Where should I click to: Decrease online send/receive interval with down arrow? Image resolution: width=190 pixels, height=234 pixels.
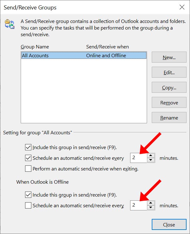[x=151, y=160]
